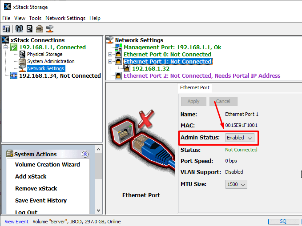This screenshot has width=302, height=226.
Task: Open the Network Settings menu
Action: coord(65,18)
